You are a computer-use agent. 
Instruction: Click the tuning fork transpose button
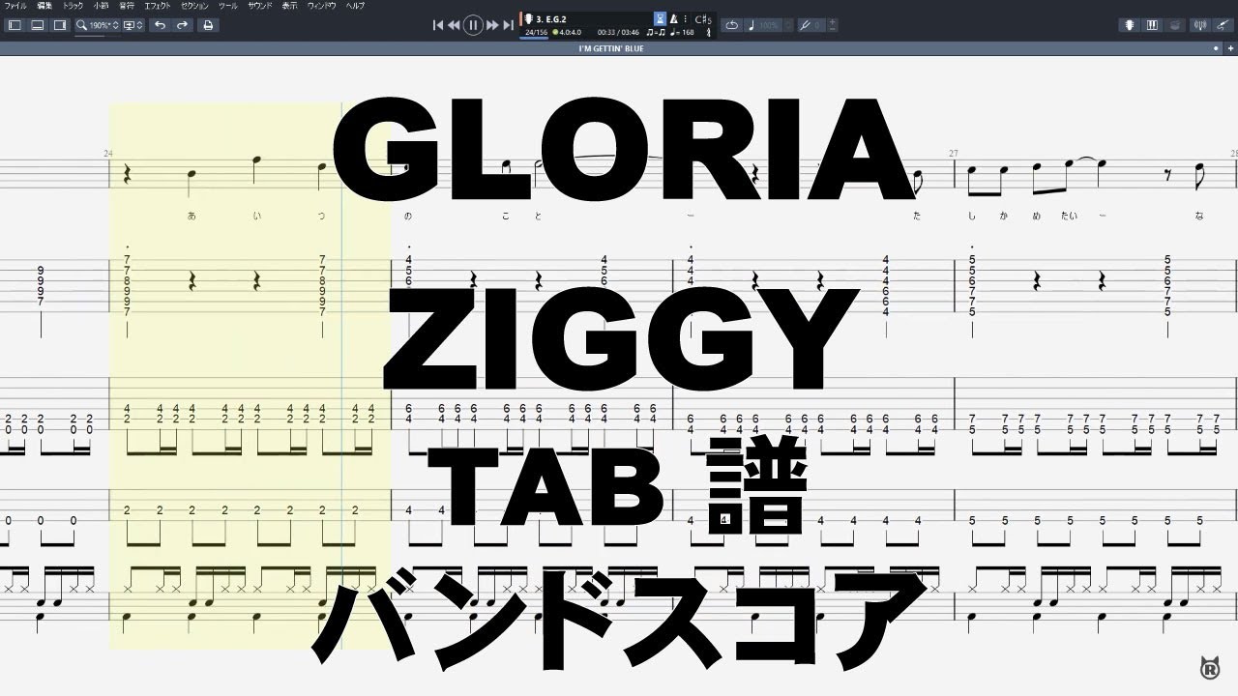805,25
